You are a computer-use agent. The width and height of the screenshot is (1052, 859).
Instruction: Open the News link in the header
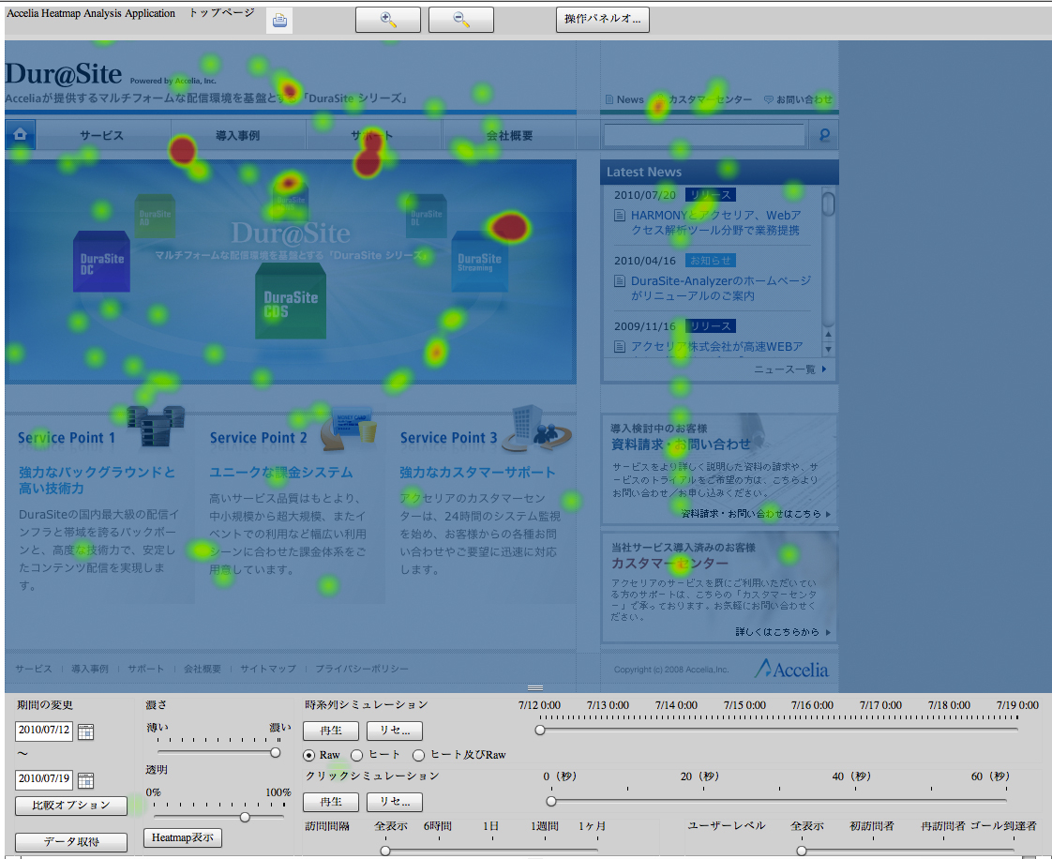point(624,99)
